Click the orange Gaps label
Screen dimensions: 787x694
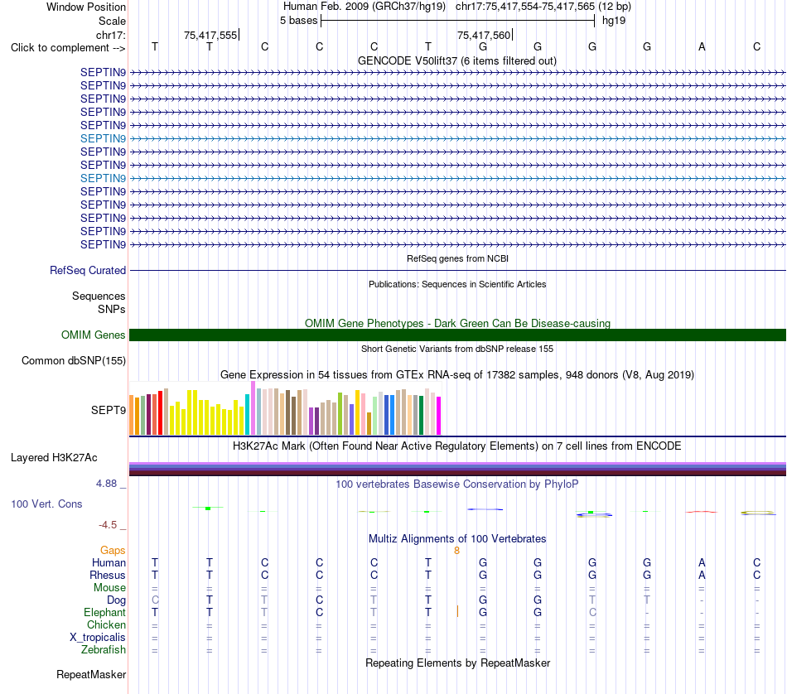[x=113, y=551]
